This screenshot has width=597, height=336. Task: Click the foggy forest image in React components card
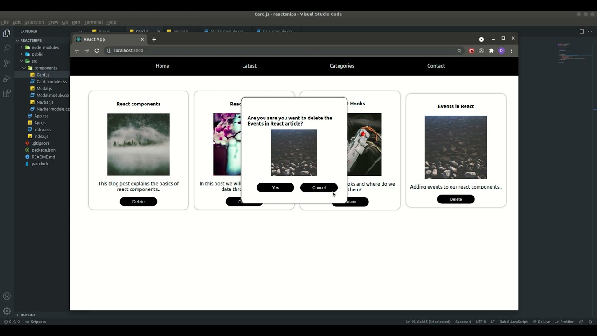(139, 145)
